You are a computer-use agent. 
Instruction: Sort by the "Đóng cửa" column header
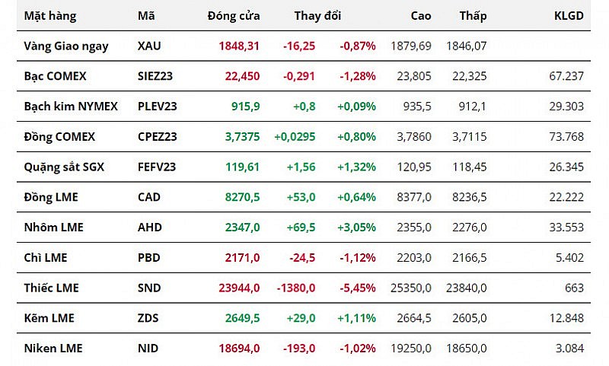[233, 15]
